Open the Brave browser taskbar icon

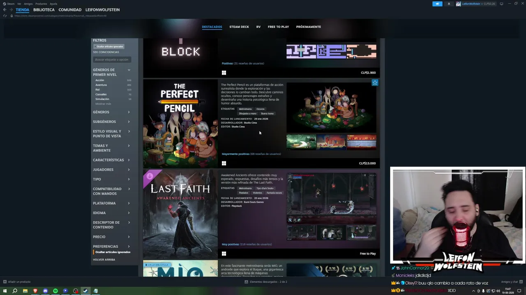pos(35,291)
